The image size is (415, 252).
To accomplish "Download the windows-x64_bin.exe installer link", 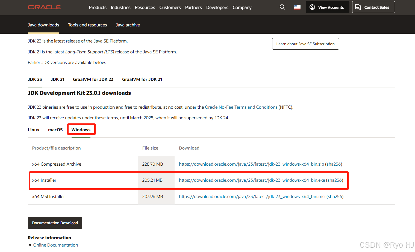I will [x=252, y=180].
